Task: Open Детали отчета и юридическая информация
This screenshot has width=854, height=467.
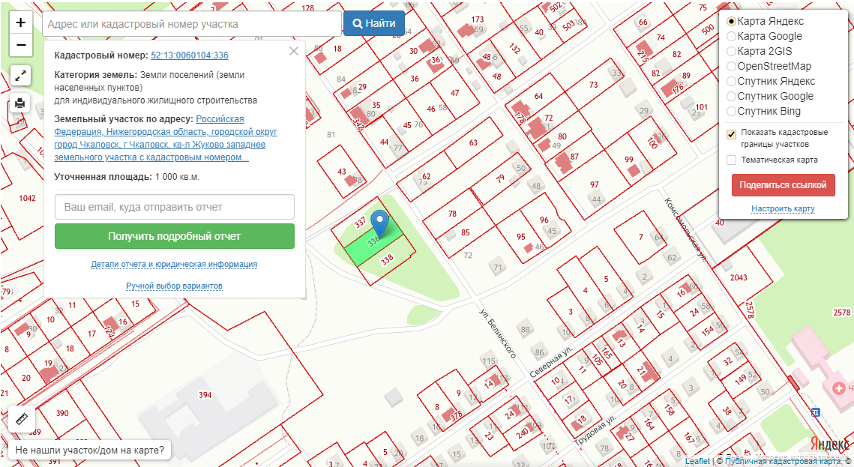Action: tap(174, 264)
